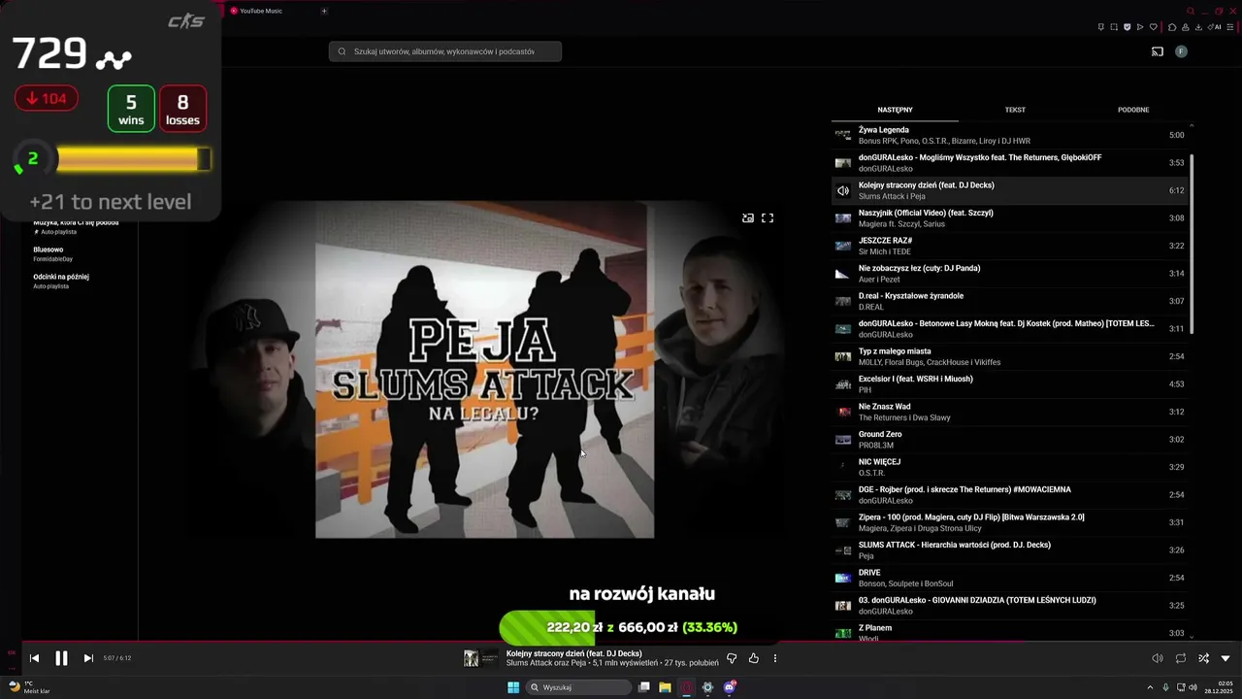Screen dimensions: 1242x699
Task: Click the browser snapshot selection icon
Action: (1114, 27)
